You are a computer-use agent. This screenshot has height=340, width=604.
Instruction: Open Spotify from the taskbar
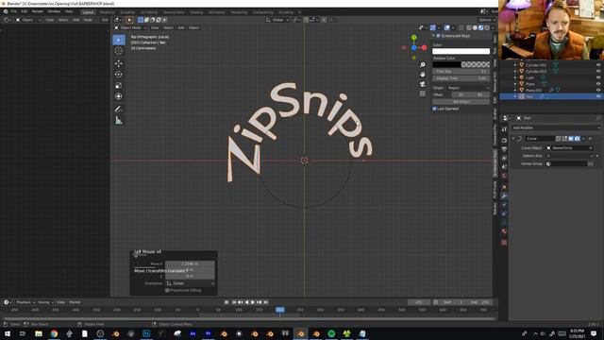click(331, 333)
